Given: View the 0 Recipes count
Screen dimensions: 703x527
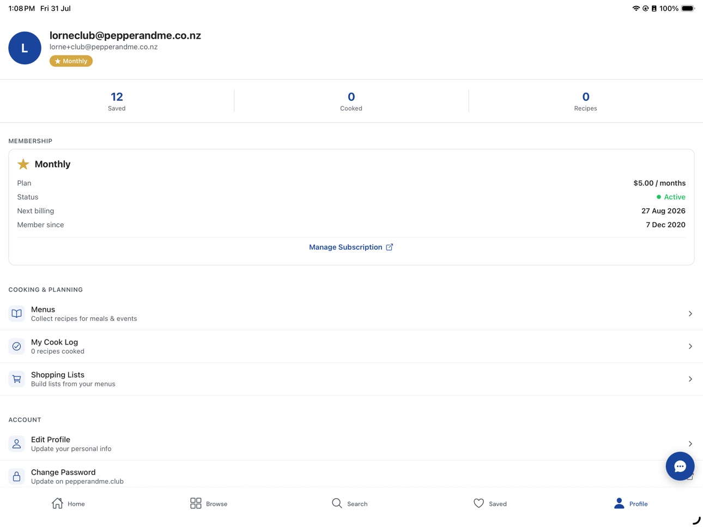Looking at the screenshot, I should (x=585, y=101).
